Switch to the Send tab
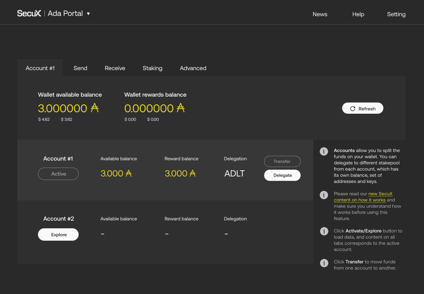Image resolution: width=424 pixels, height=294 pixels. pyautogui.click(x=80, y=68)
